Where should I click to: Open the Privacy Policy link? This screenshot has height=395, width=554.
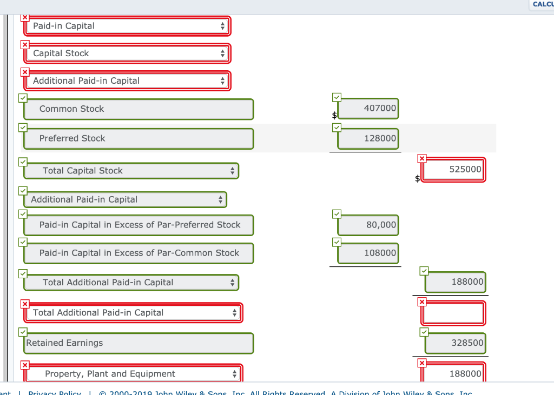[54, 393]
